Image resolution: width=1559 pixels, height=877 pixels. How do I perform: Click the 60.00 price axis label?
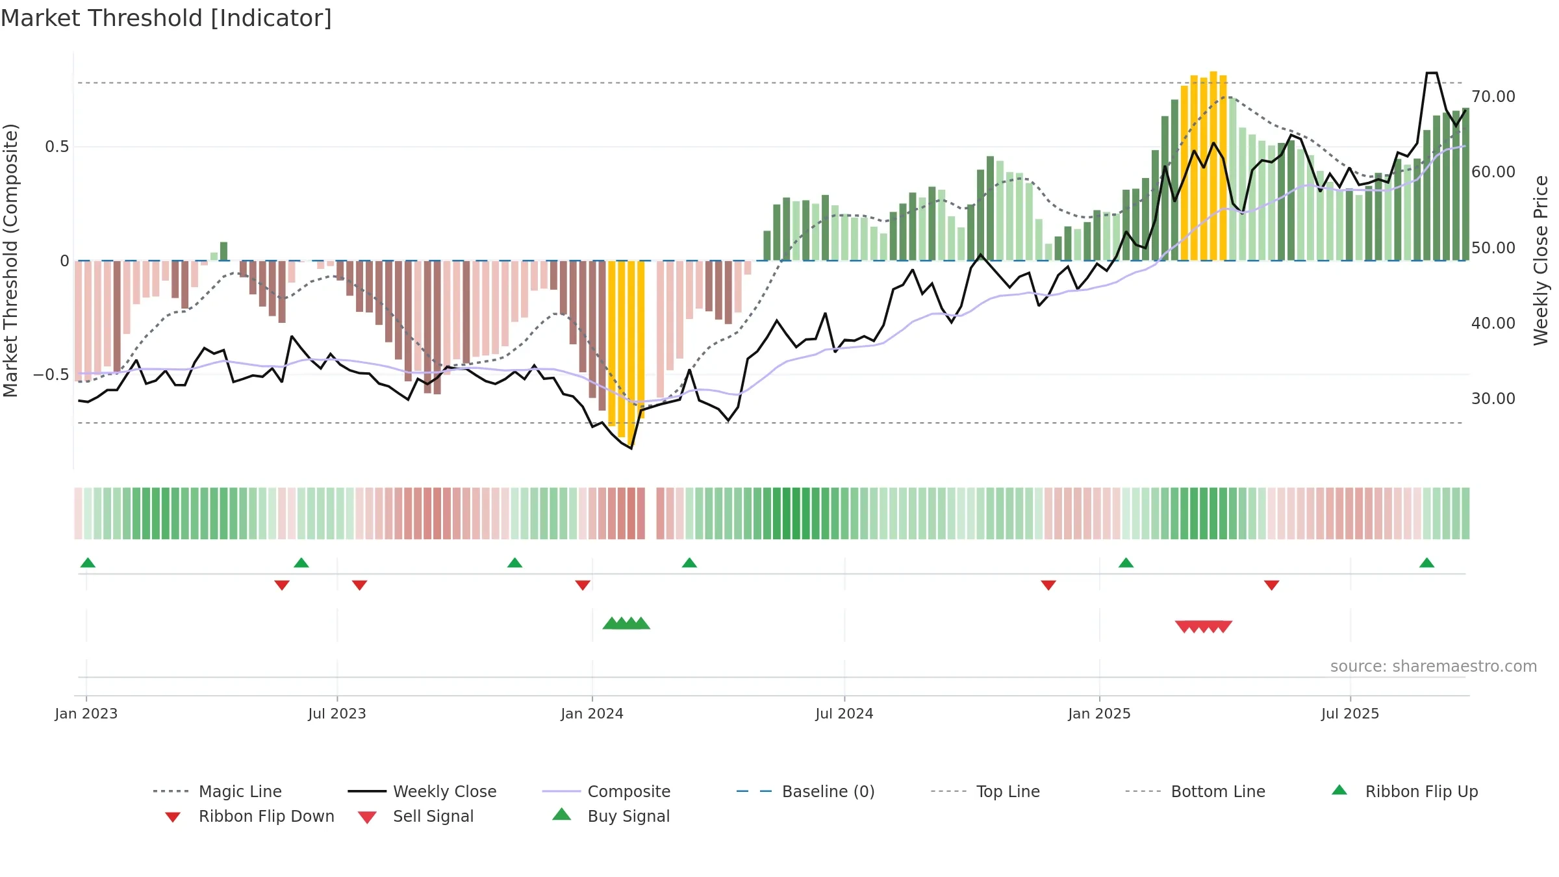[1493, 172]
